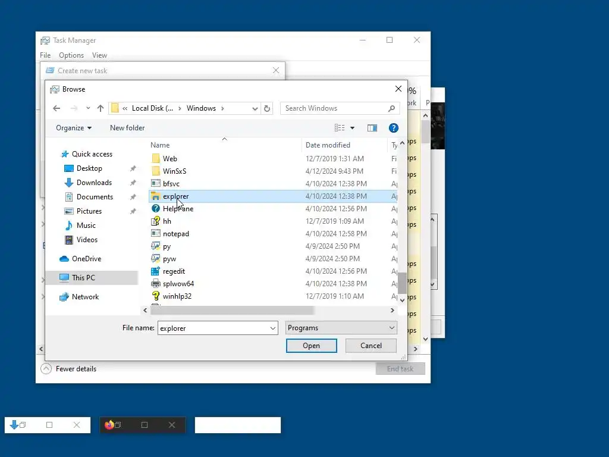The width and height of the screenshot is (609, 457).
Task: Select the regedit date 4/10/2024 12:56 PM
Action: click(336, 271)
